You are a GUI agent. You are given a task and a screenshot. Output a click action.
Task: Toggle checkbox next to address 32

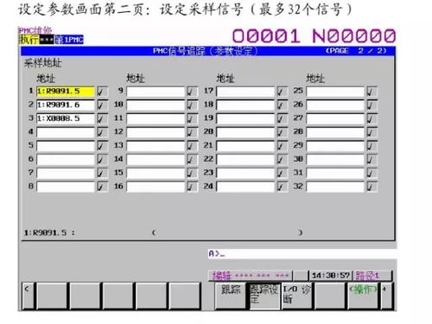pos(372,187)
